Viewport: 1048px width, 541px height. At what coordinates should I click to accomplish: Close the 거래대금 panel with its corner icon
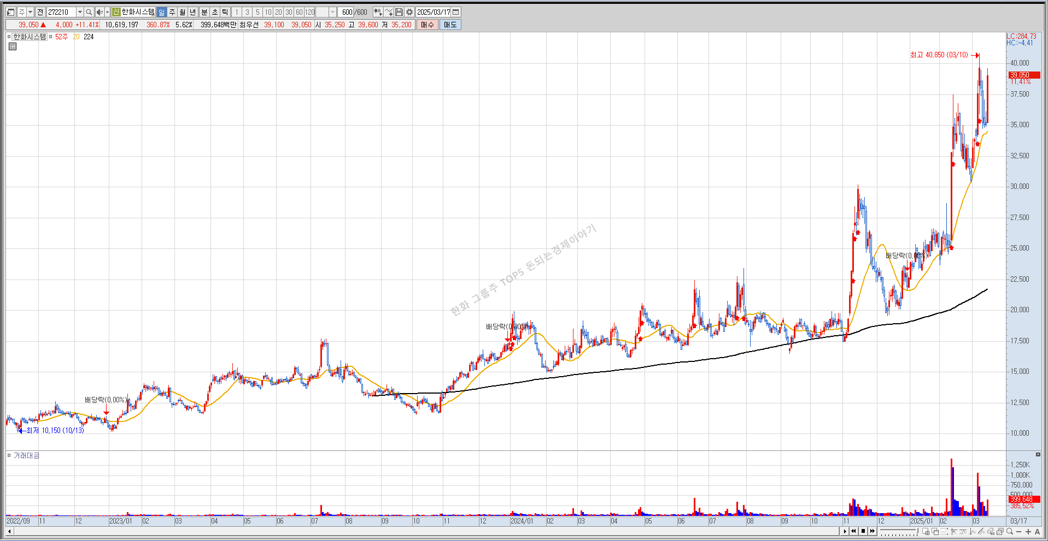1038,454
